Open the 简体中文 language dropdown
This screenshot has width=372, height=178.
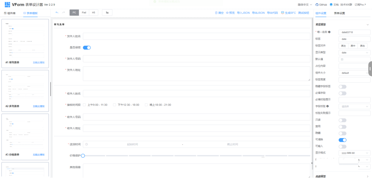[x=300, y=5]
